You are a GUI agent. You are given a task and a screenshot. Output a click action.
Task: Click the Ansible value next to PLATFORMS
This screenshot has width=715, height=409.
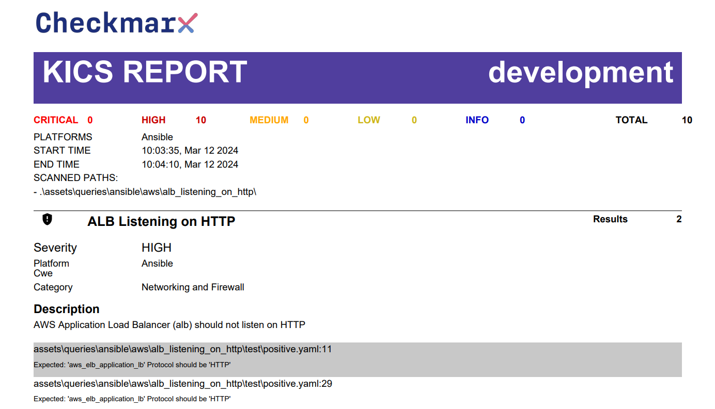point(157,137)
